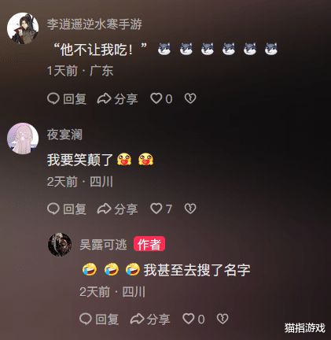Viewport: 331px width, 340px height.
Task: Share 夜宴澜's comment
Action: [117, 209]
